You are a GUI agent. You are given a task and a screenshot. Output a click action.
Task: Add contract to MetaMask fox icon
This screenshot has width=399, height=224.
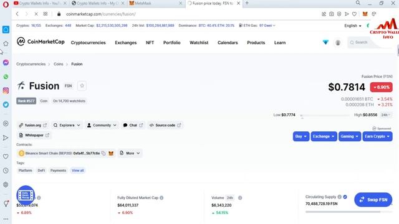pos(111,153)
